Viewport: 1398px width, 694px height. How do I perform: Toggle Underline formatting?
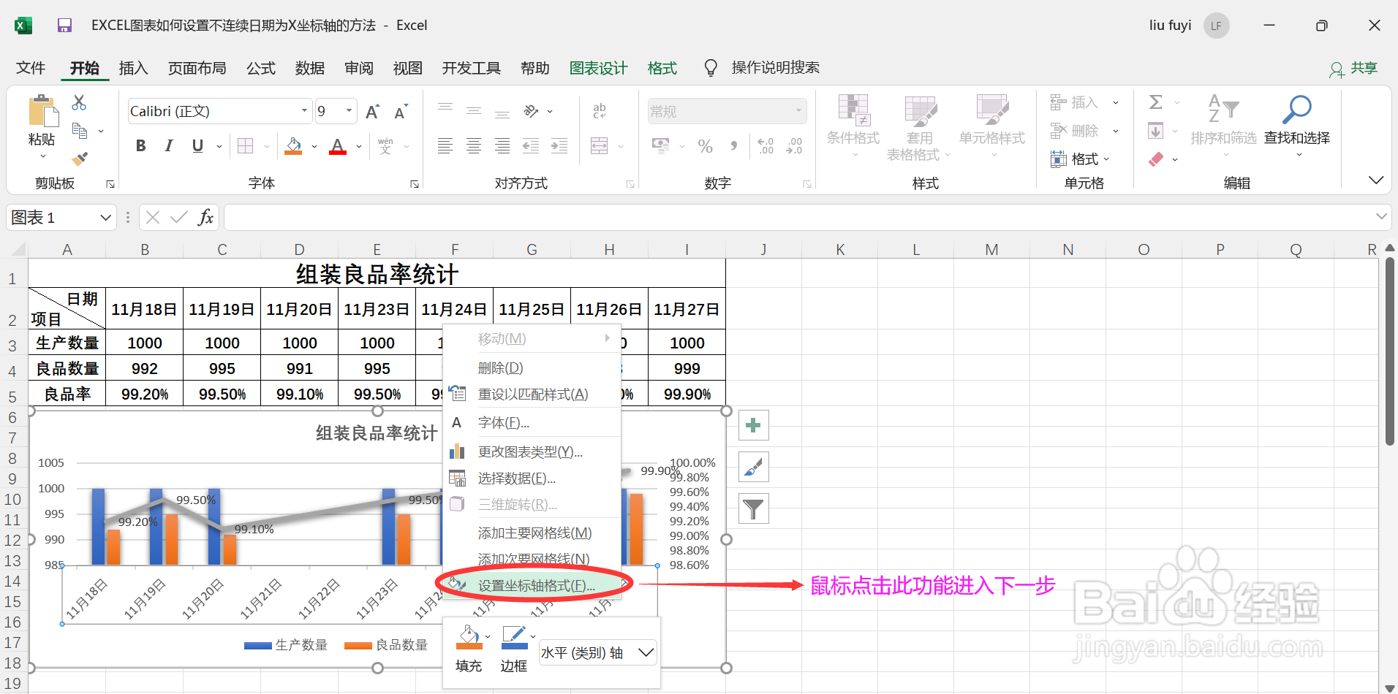click(197, 146)
